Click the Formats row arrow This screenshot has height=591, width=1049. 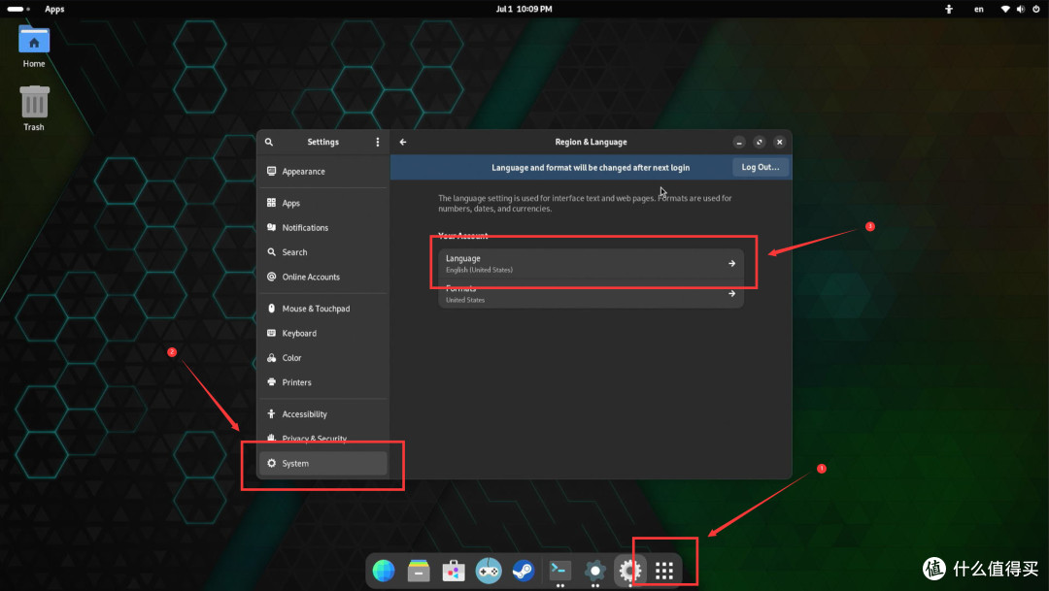pos(732,293)
